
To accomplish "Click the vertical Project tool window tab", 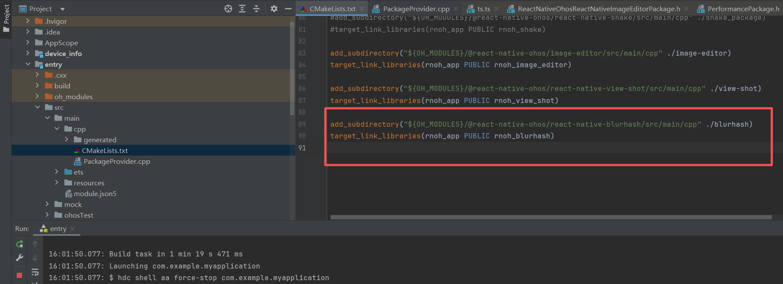I will click(x=6, y=19).
